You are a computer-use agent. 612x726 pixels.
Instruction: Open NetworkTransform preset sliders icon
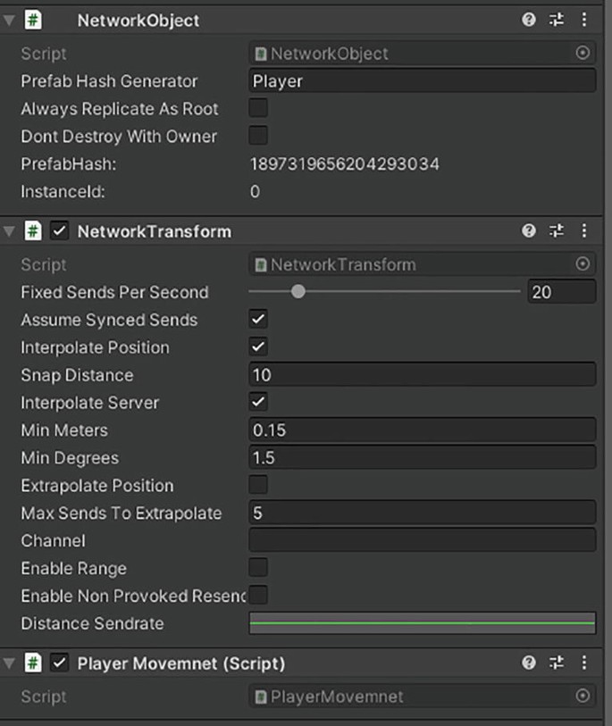click(x=557, y=230)
